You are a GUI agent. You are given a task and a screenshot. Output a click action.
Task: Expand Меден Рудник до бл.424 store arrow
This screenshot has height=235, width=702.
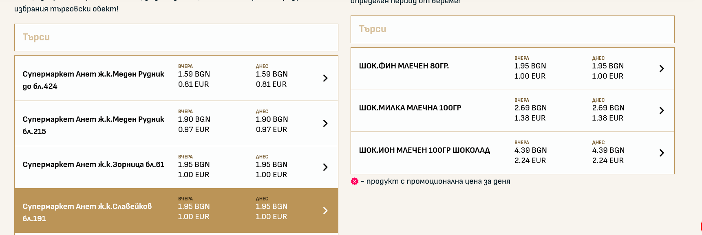pos(325,78)
